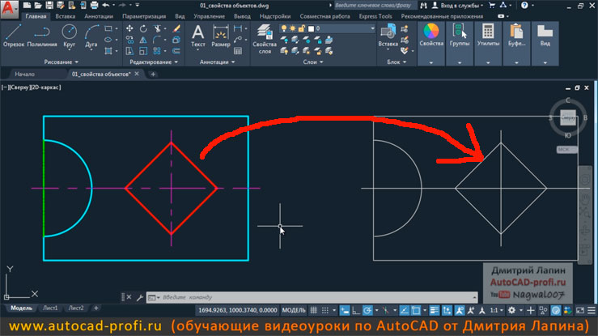Click the Undo arrow icon
This screenshot has width=598, height=336.
pyautogui.click(x=106, y=6)
